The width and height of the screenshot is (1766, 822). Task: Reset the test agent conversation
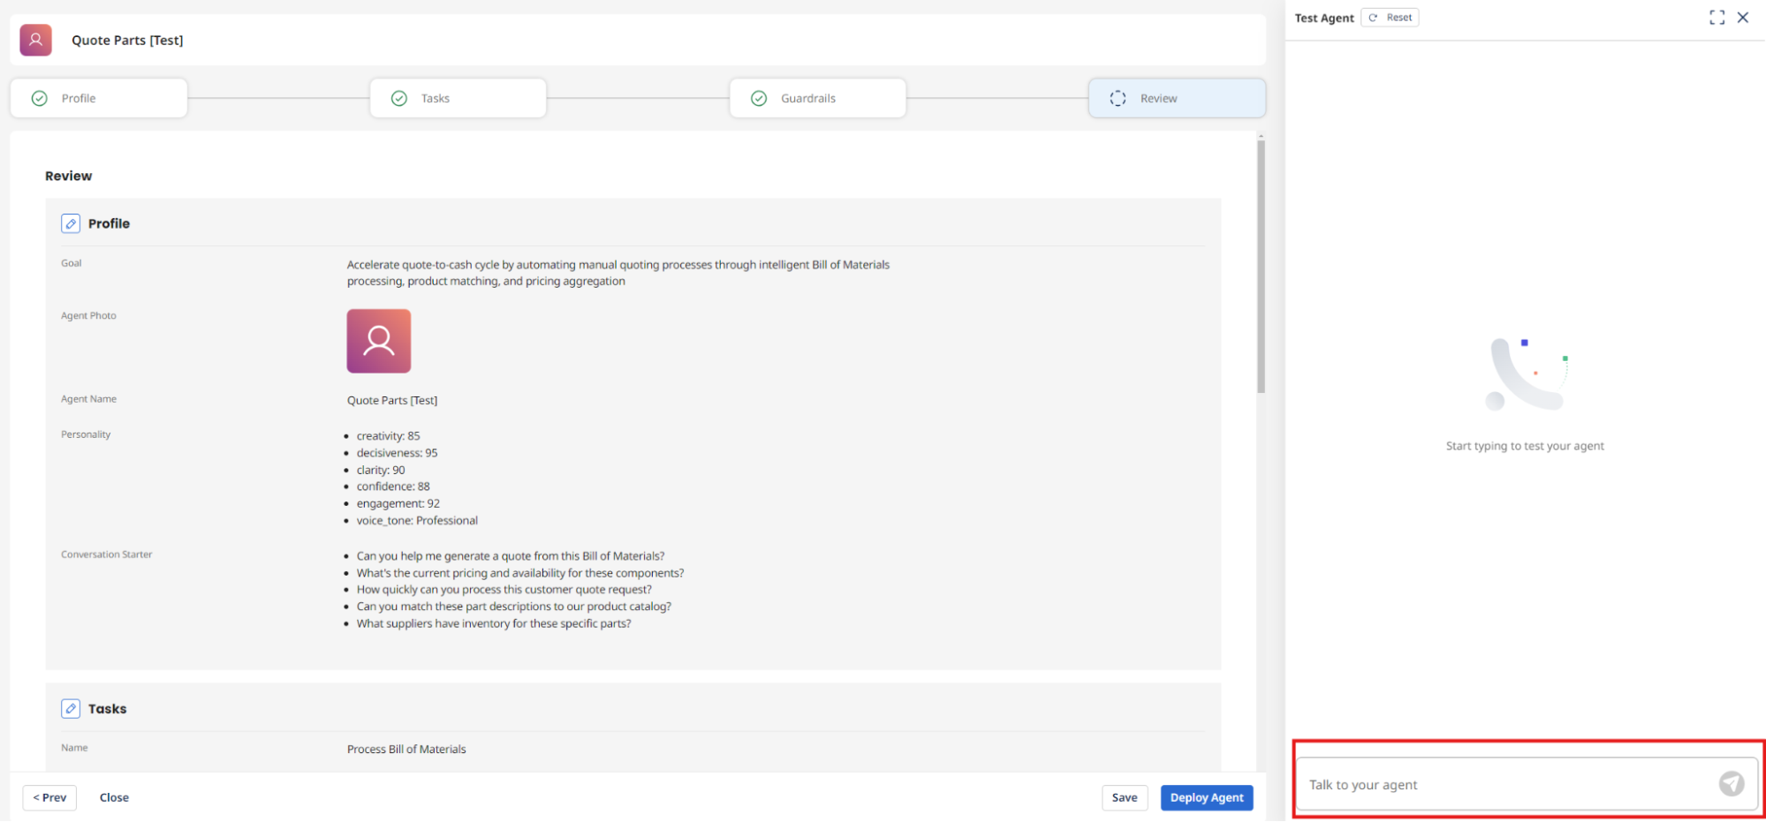click(x=1391, y=18)
